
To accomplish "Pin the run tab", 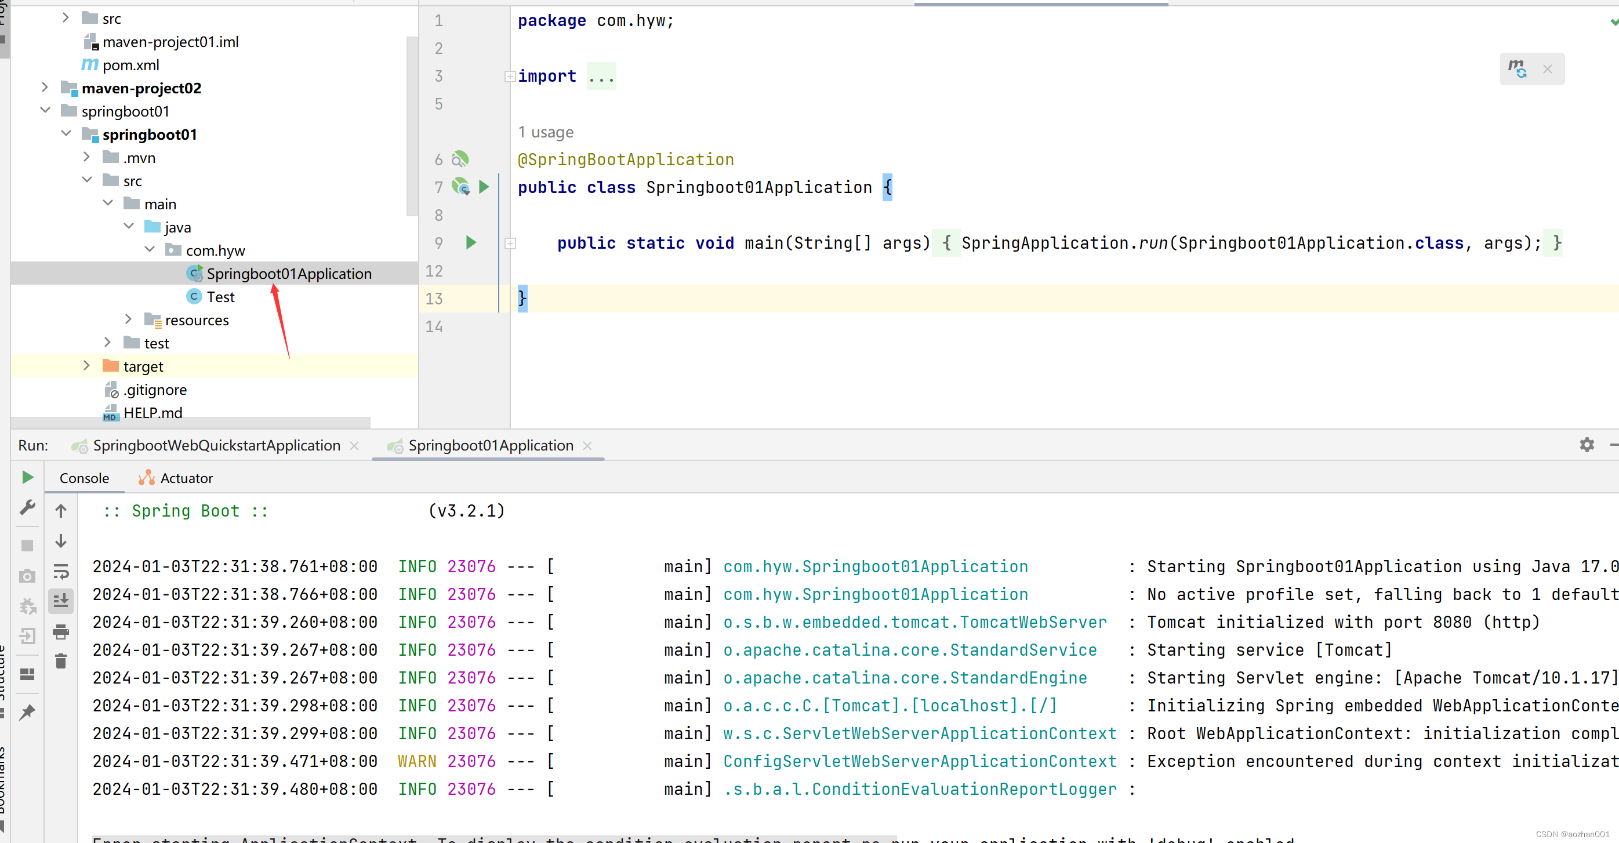I will coord(28,712).
